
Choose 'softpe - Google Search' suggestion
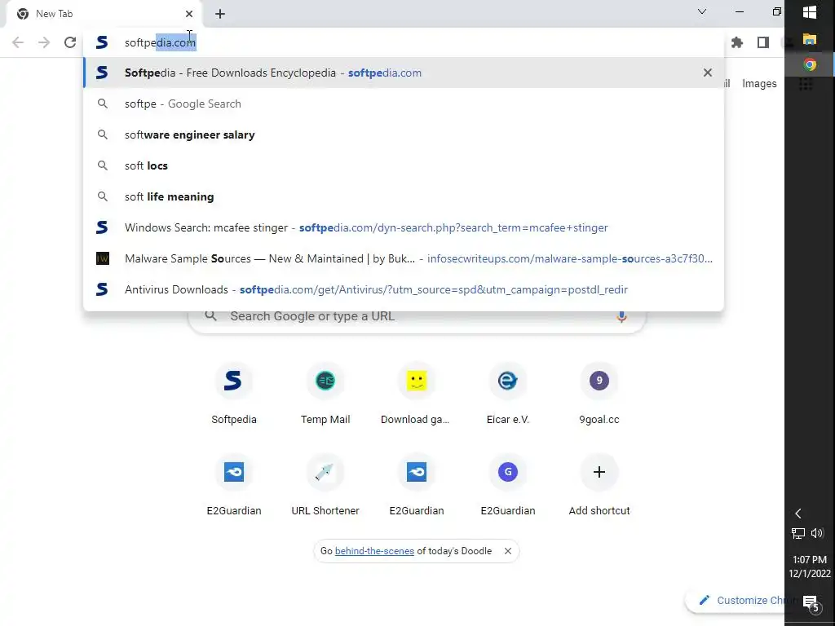pyautogui.click(x=404, y=104)
